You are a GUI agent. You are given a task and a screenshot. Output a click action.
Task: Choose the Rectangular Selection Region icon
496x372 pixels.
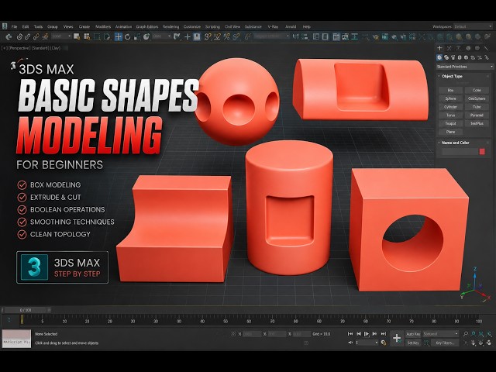tap(97, 37)
